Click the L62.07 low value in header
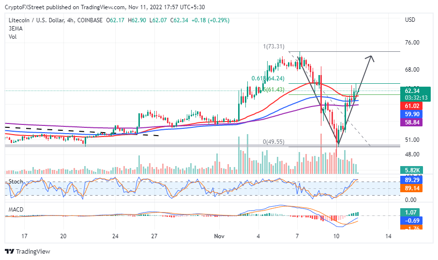The height and width of the screenshot is (260, 438). (158, 20)
